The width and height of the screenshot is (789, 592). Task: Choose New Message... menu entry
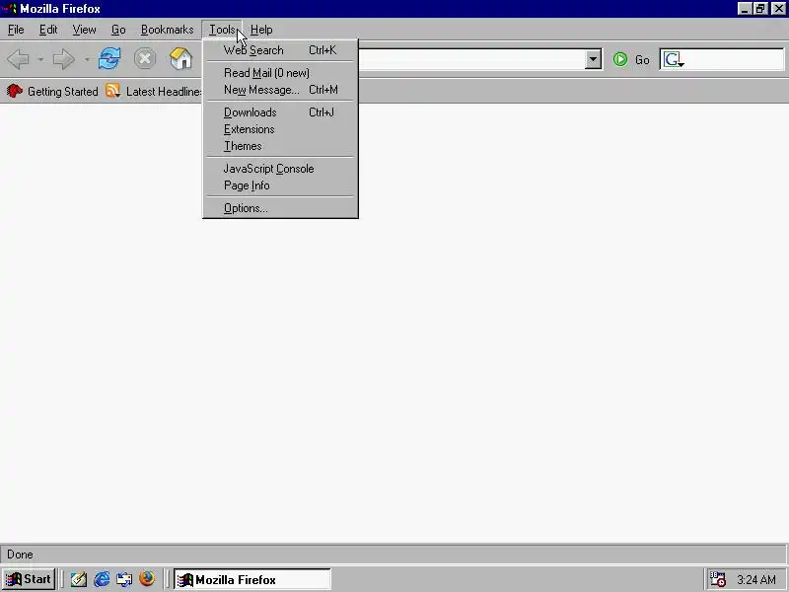pos(280,90)
